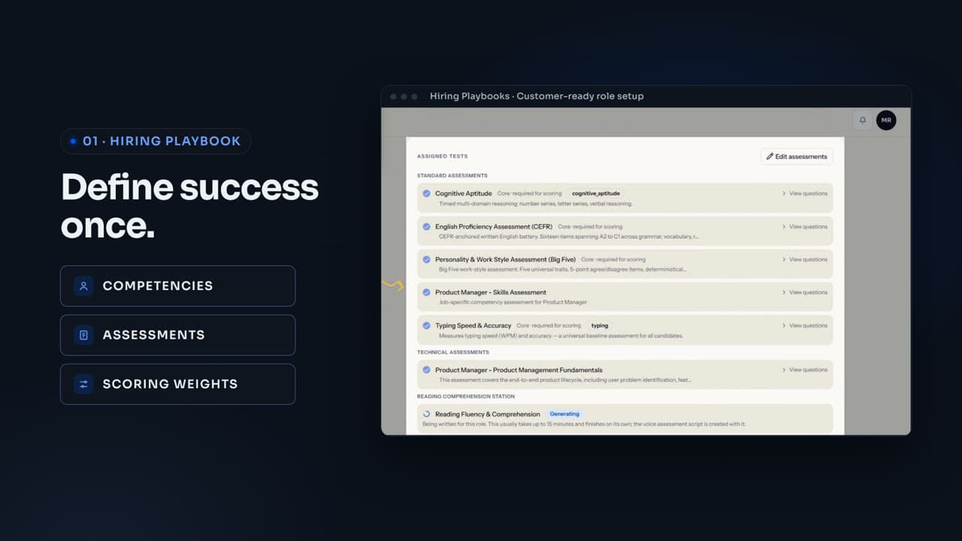Toggle the Personality & Work Style check circle
Image resolution: width=962 pixels, height=541 pixels.
(426, 259)
